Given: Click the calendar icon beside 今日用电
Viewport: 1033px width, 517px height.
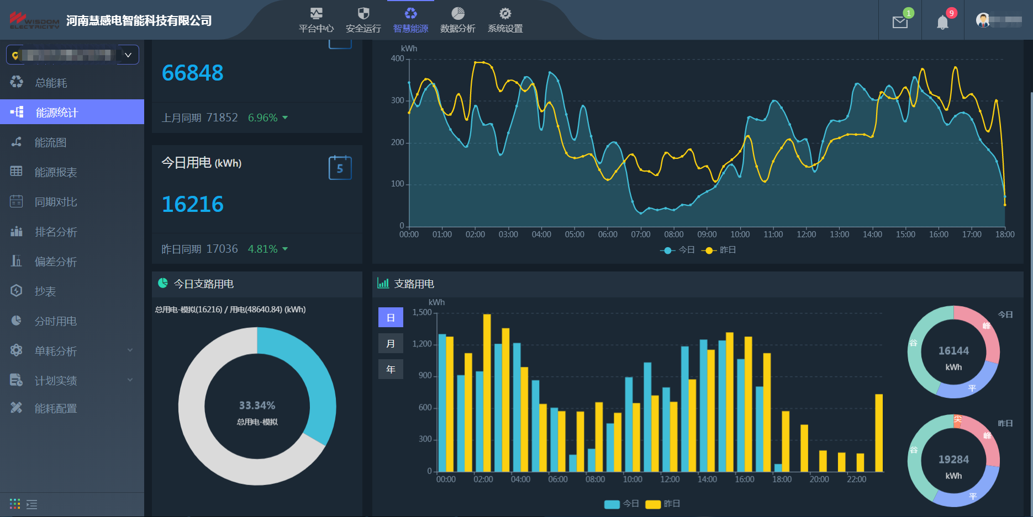Looking at the screenshot, I should (x=340, y=168).
